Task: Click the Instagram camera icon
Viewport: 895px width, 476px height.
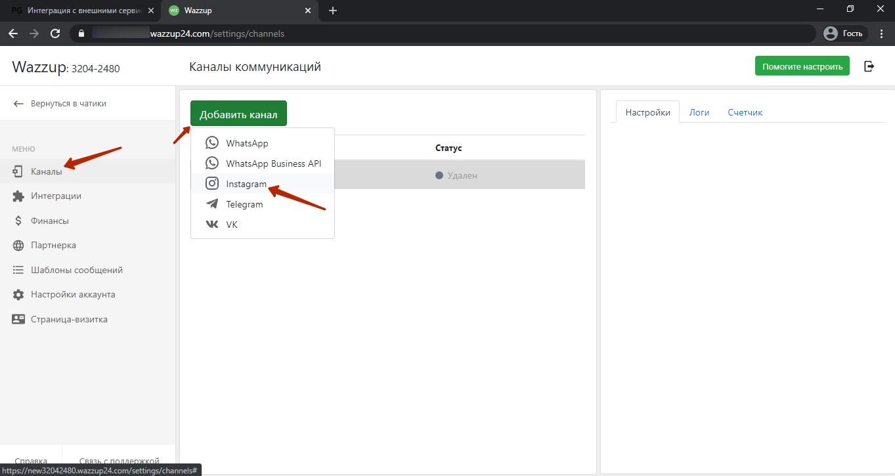Action: pos(212,184)
